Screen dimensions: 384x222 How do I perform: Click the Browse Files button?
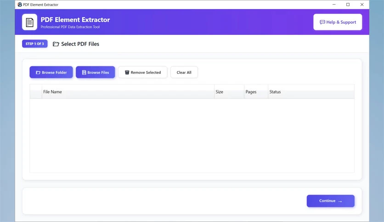[x=95, y=72]
